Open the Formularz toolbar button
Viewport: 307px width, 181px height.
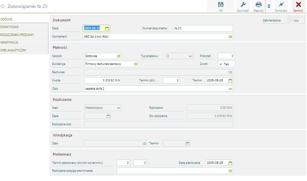click(x=281, y=7)
